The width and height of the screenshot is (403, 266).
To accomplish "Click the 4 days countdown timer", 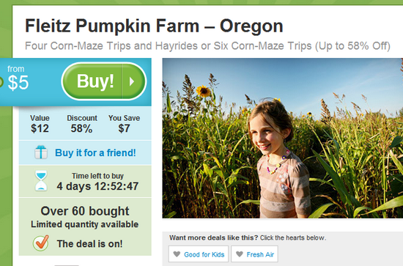I will click(x=97, y=186).
